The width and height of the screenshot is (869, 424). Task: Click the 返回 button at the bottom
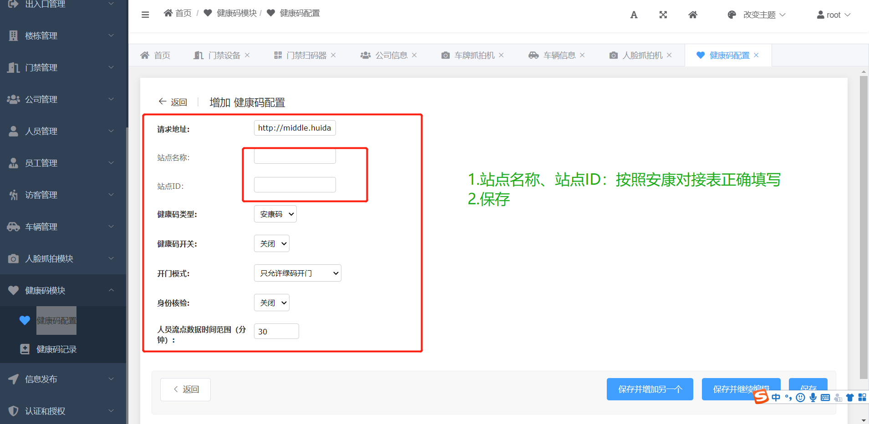tap(186, 389)
